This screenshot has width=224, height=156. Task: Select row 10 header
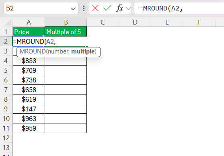[x=6, y=119]
